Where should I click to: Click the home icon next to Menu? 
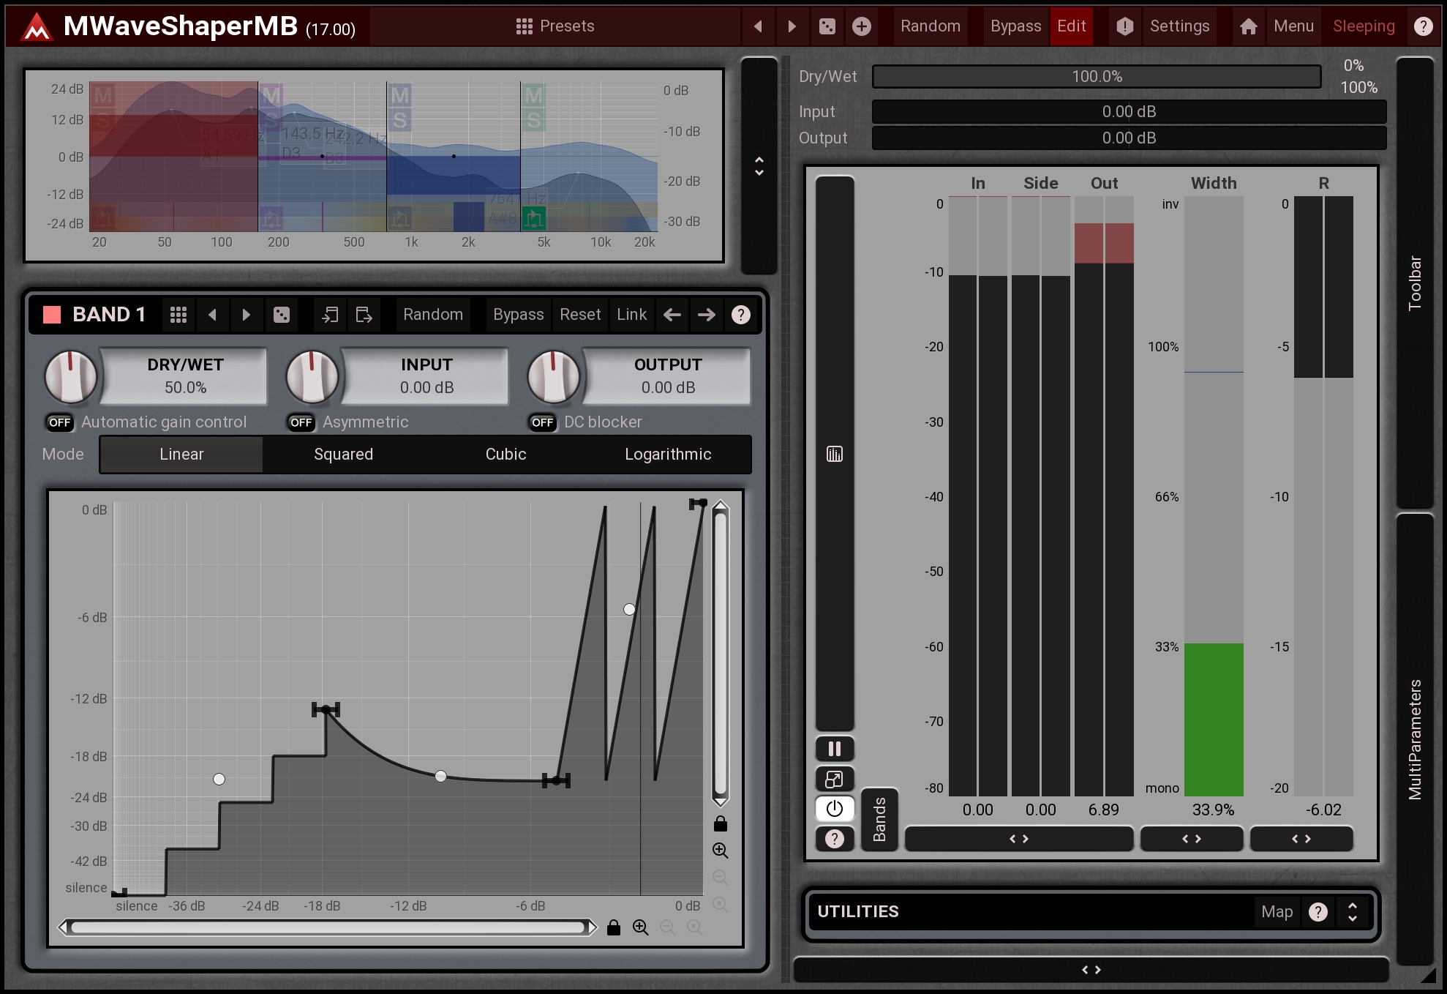coord(1249,26)
